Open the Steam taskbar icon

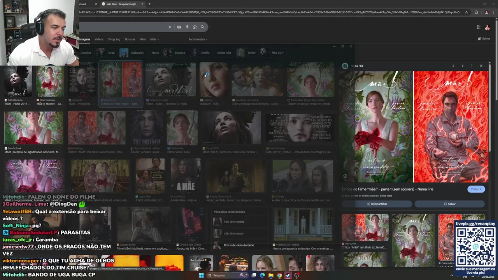point(288,275)
